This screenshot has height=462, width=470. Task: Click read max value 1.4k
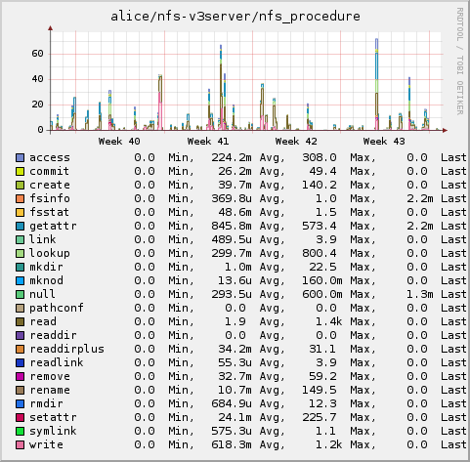[x=329, y=322]
